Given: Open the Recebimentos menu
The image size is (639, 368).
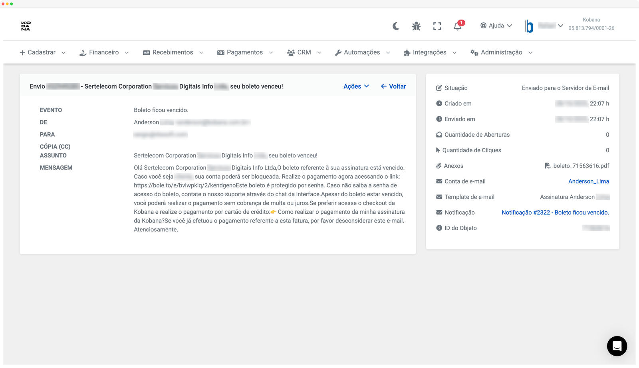Looking at the screenshot, I should click(173, 52).
